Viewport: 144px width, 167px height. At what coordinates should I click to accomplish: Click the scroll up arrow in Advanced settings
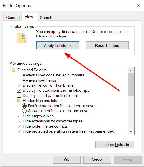(x=131, y=70)
